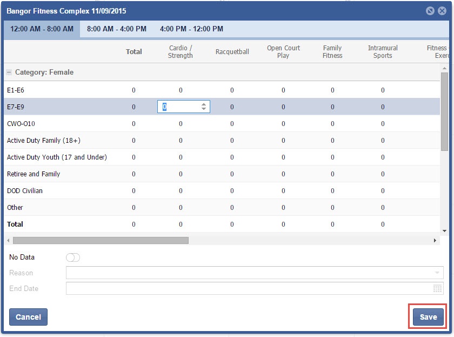
Task: Switch to the 4:00 PM - 12:00 PM tab
Action: 191,29
